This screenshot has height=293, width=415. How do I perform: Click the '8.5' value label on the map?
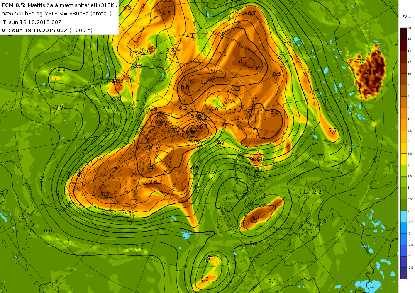(274, 112)
